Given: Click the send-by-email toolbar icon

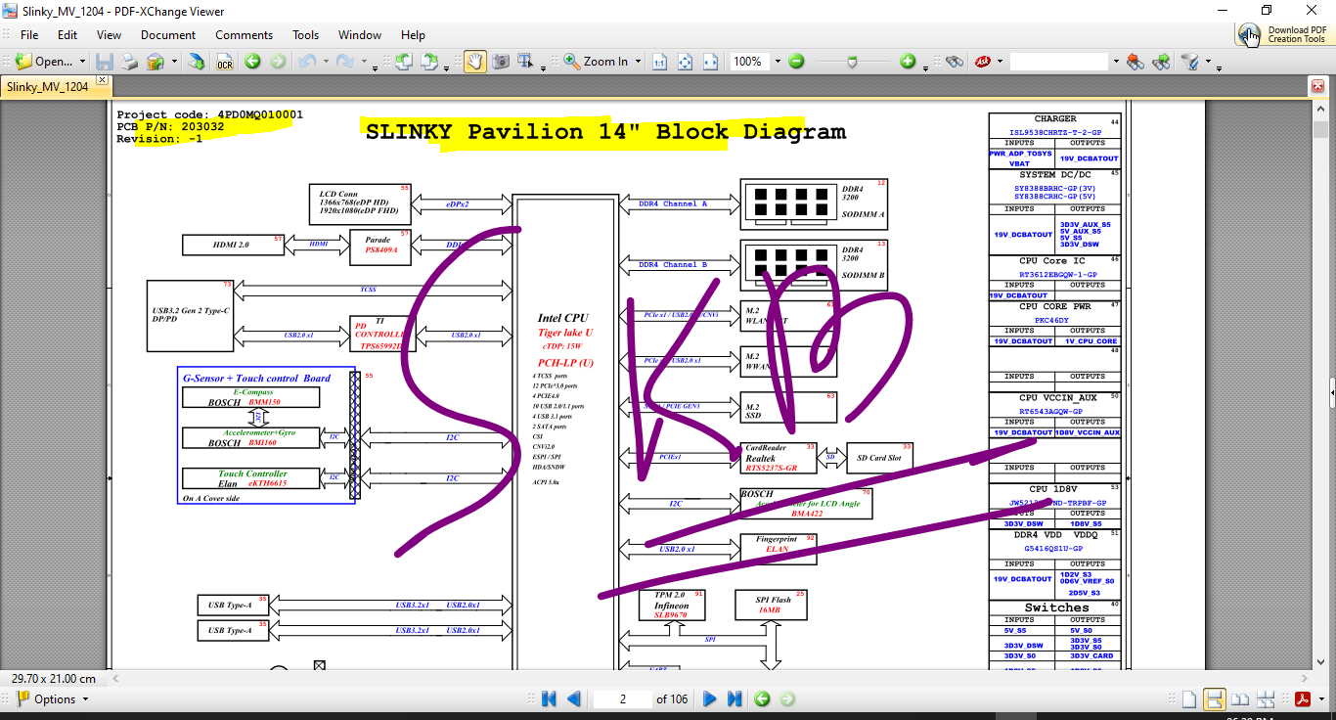Looking at the screenshot, I should coord(156,62).
